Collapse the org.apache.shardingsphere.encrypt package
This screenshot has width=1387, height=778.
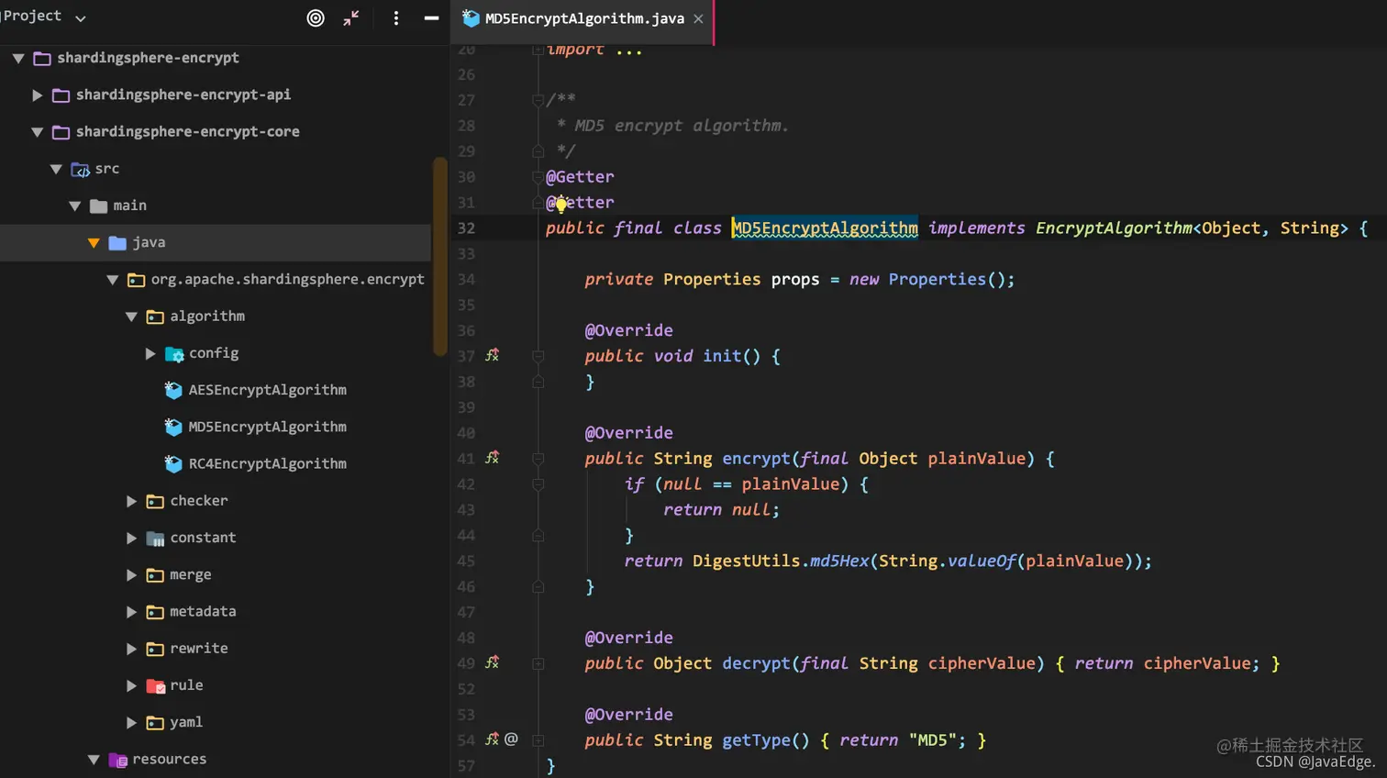pyautogui.click(x=112, y=279)
